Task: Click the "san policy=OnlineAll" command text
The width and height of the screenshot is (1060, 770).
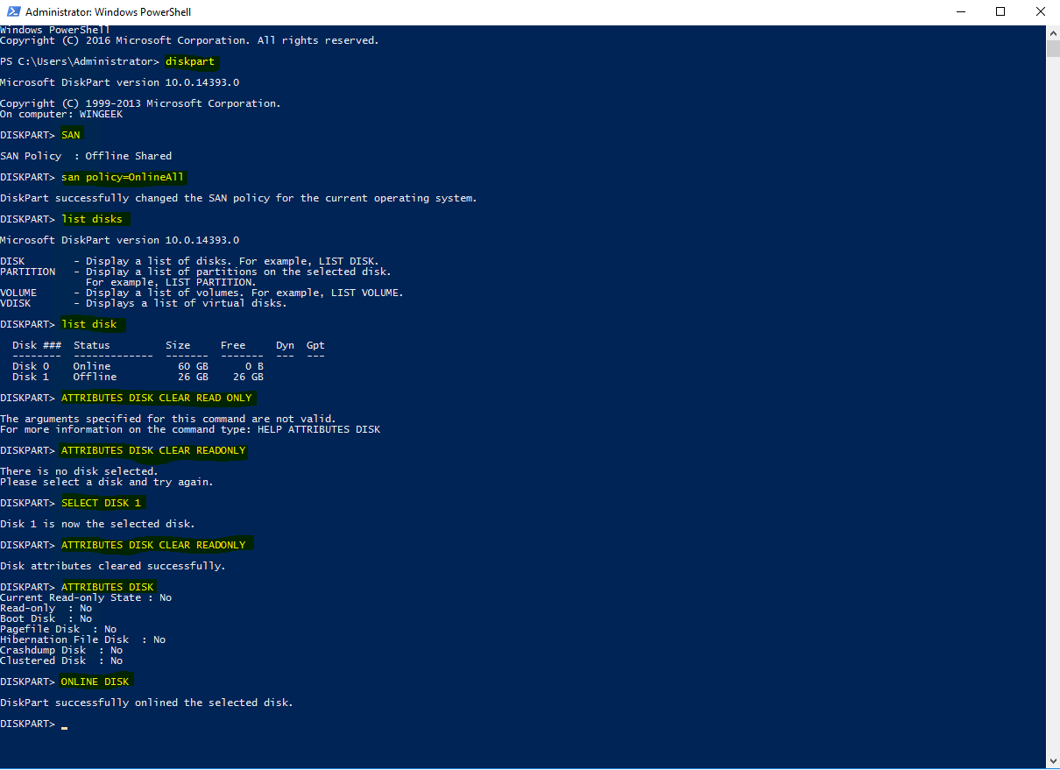Action: click(x=123, y=177)
